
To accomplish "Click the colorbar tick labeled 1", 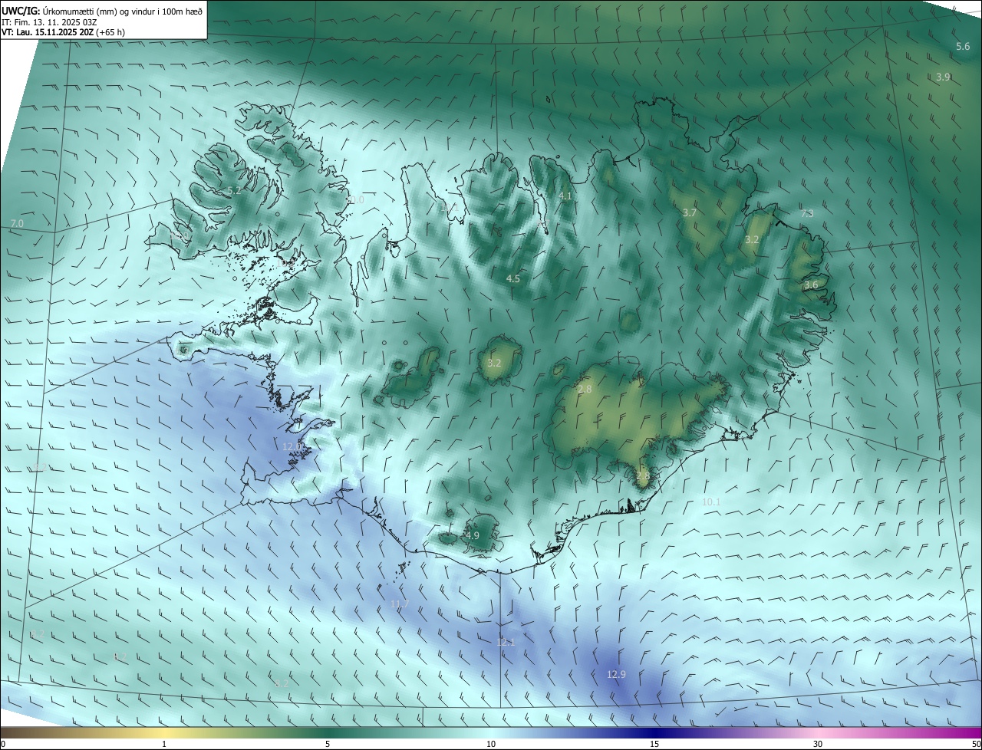I will 164,745.
